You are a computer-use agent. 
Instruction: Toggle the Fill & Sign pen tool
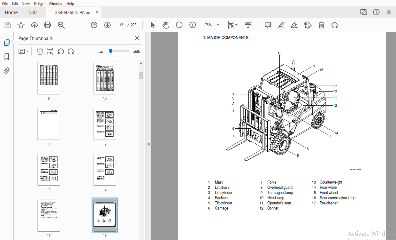coord(294,25)
